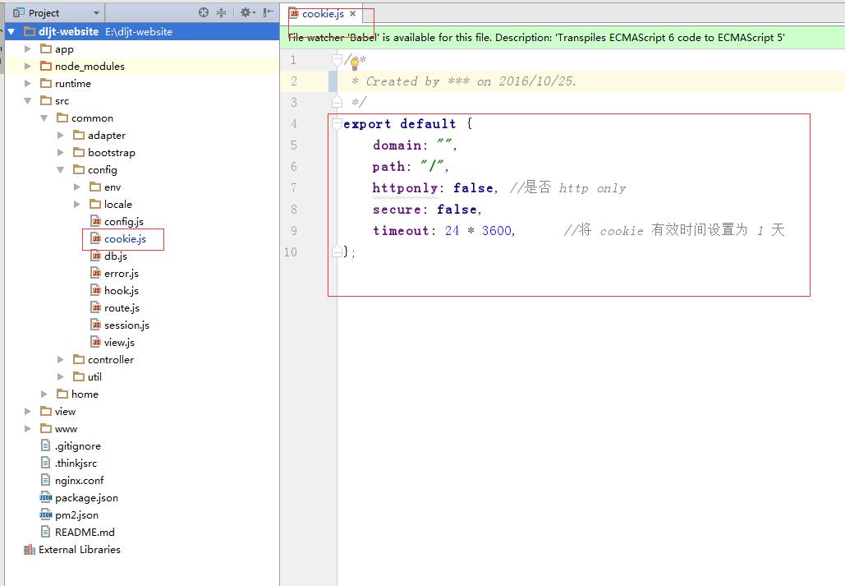Screen dimensions: 845x586
Task: Click the 'domain' property text
Action: tap(397, 145)
